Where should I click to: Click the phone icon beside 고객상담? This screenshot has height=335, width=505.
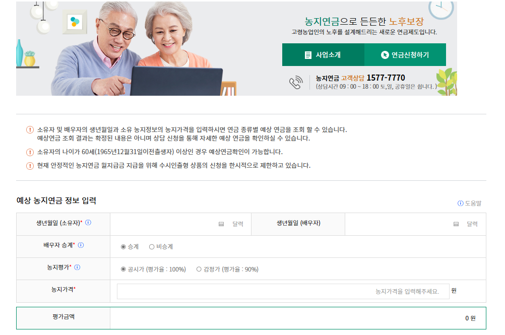click(x=296, y=83)
